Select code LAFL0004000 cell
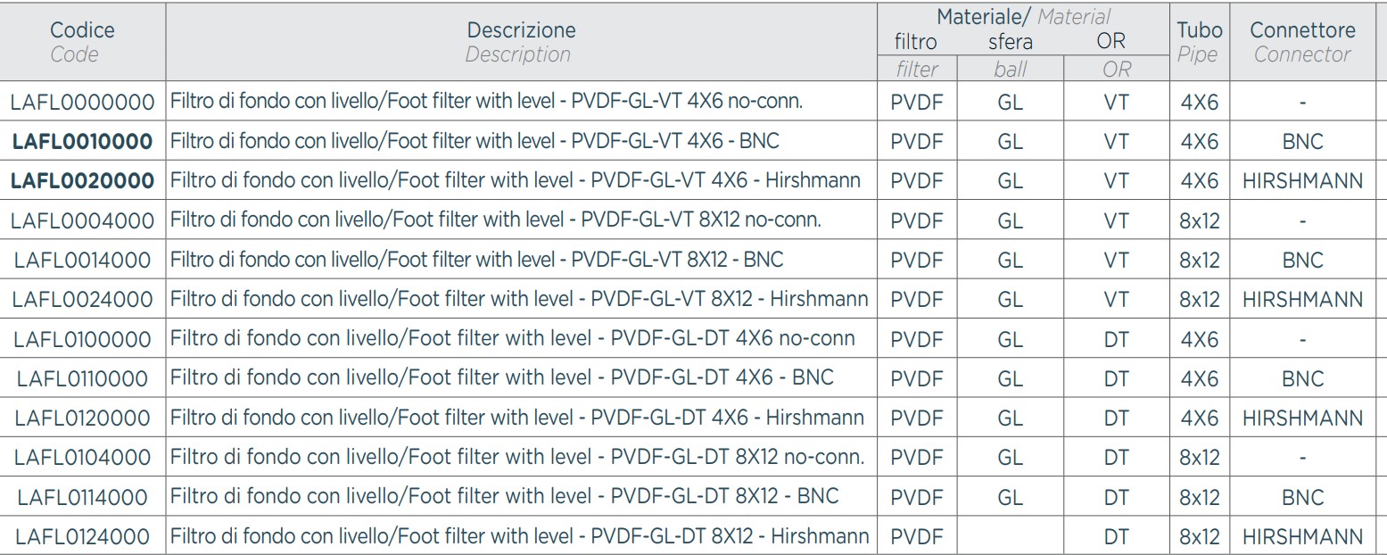The height and width of the screenshot is (555, 1387). 82,220
